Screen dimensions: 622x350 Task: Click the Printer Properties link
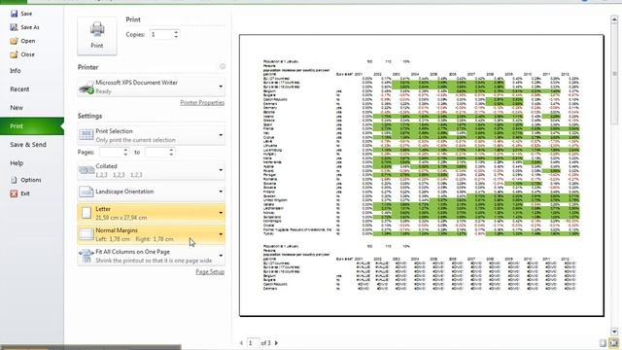tap(202, 103)
